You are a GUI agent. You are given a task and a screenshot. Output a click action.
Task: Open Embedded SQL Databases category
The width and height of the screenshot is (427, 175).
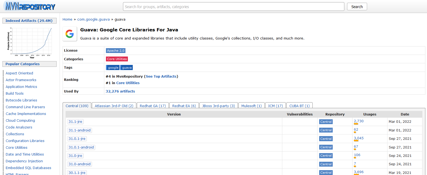[28, 168]
